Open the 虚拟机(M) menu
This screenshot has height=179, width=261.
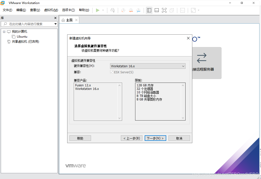click(51, 10)
